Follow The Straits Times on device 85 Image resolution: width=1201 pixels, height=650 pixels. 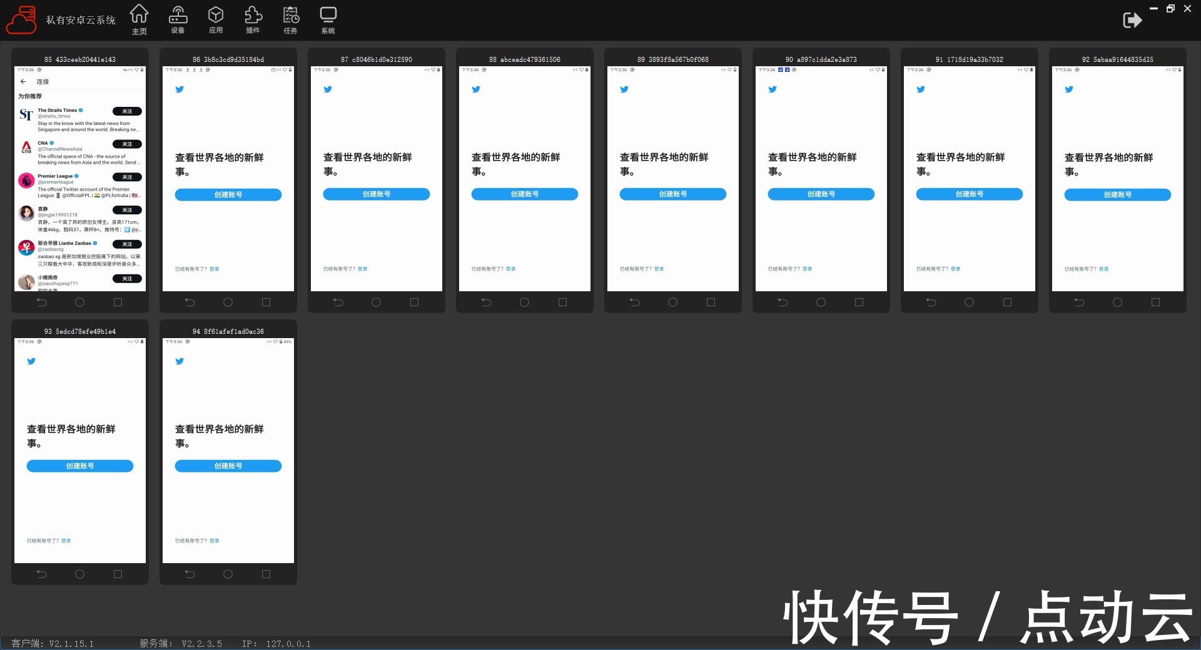click(127, 111)
